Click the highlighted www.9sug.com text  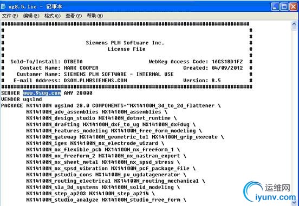42,93
